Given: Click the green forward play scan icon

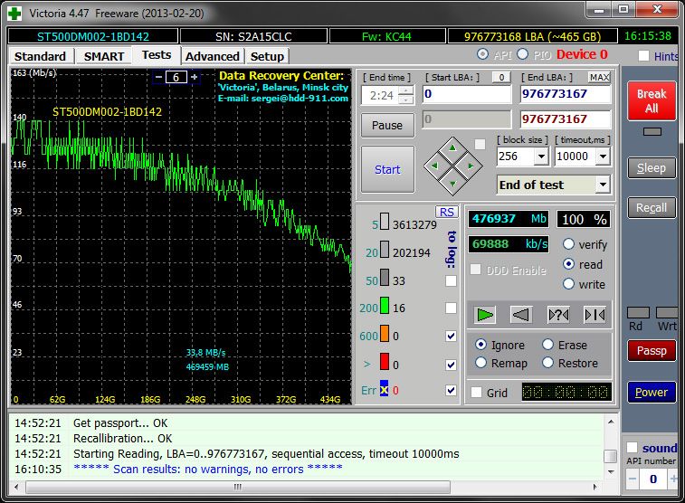Looking at the screenshot, I should coord(486,315).
